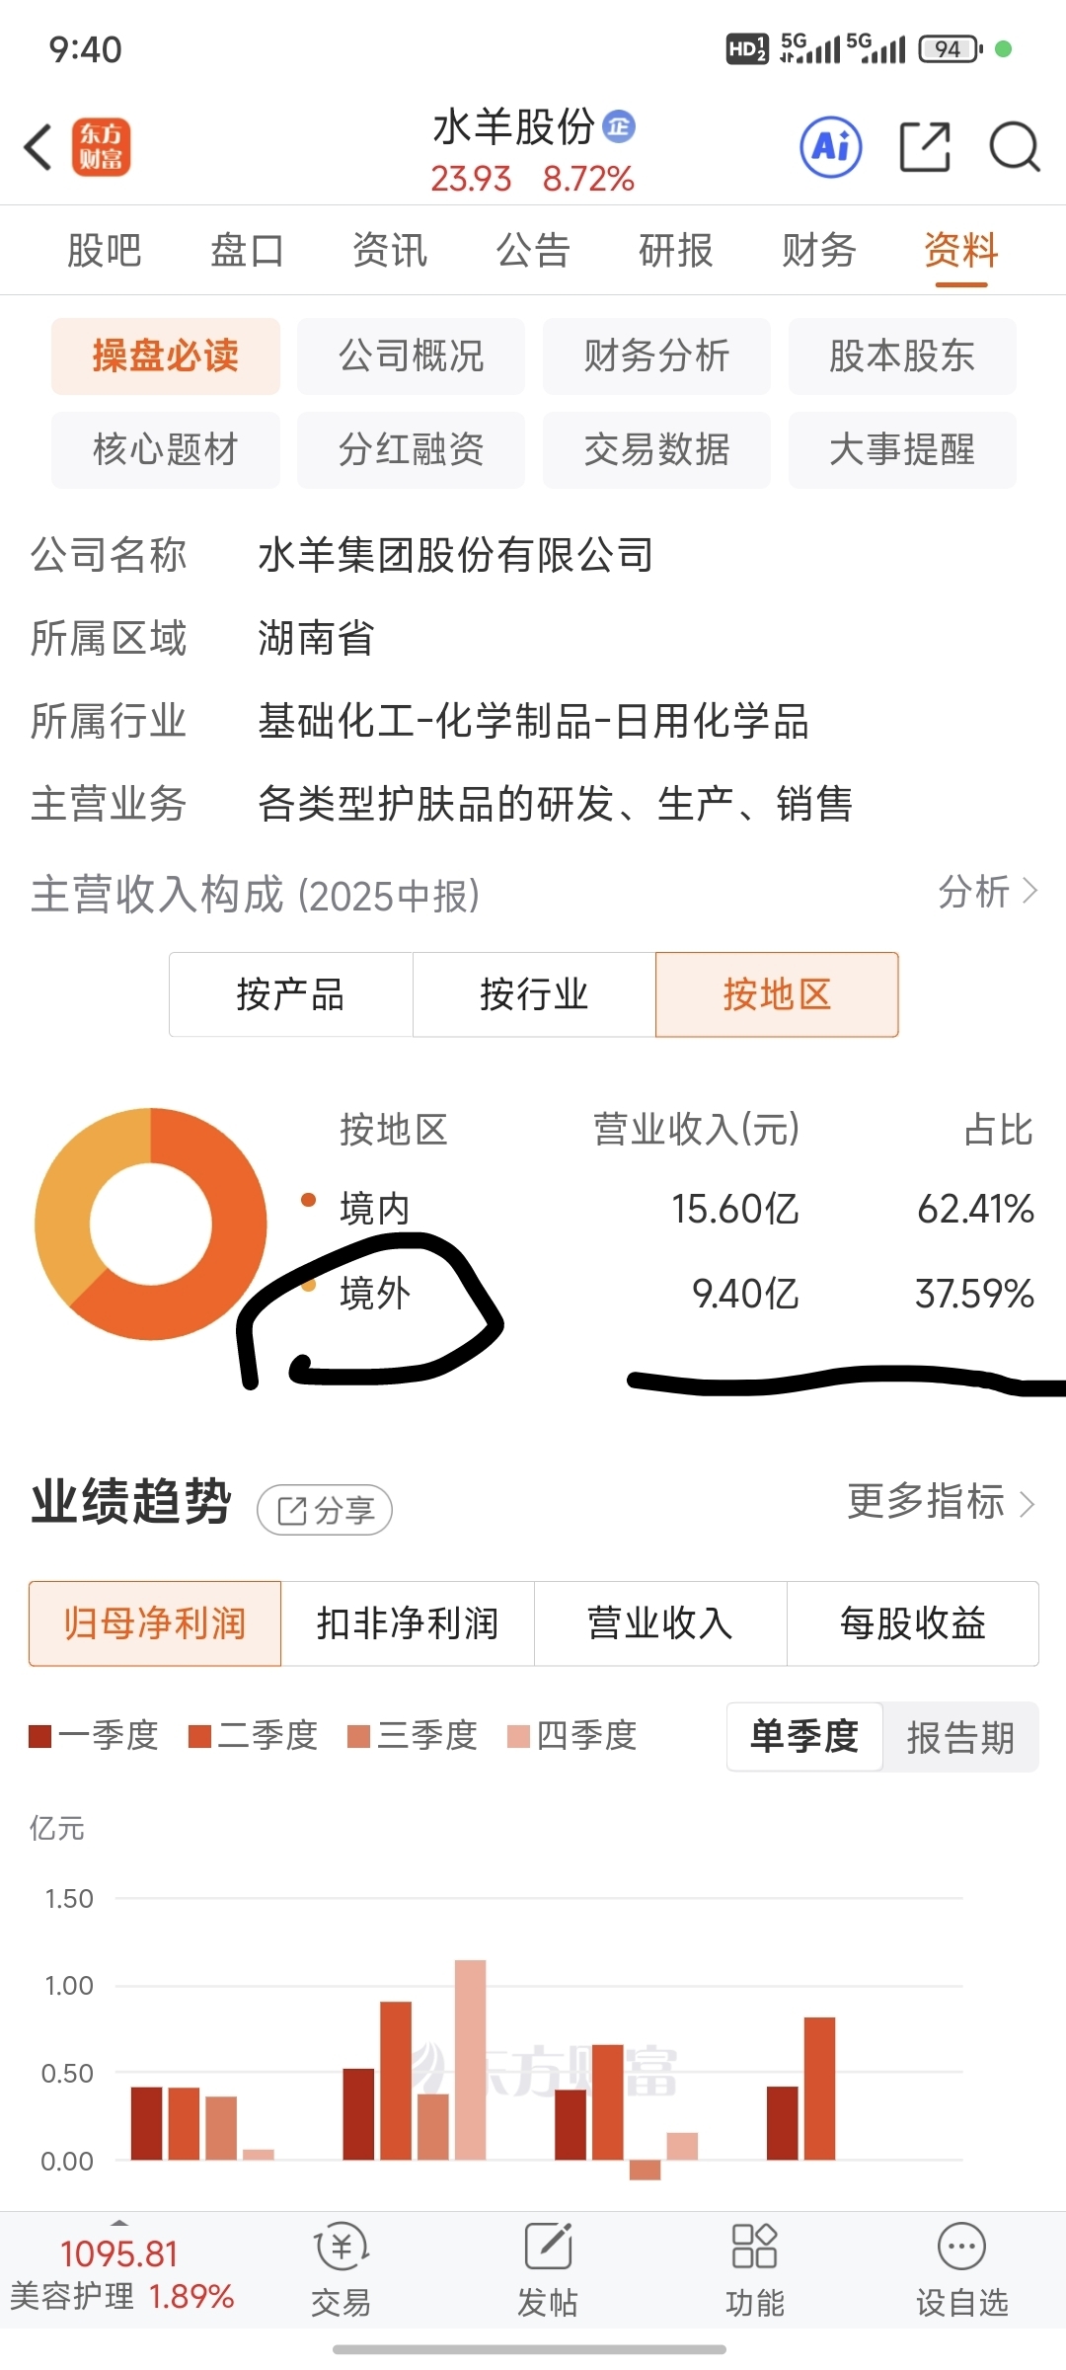Tap the share export icon

925,148
